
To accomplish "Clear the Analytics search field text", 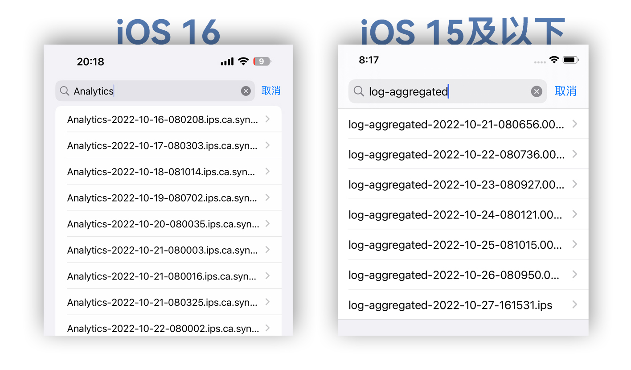I will (x=246, y=91).
